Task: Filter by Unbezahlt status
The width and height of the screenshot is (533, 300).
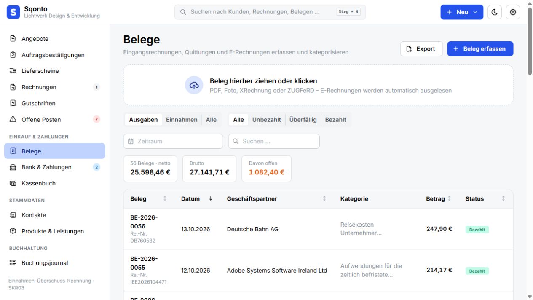Action: 266,120
